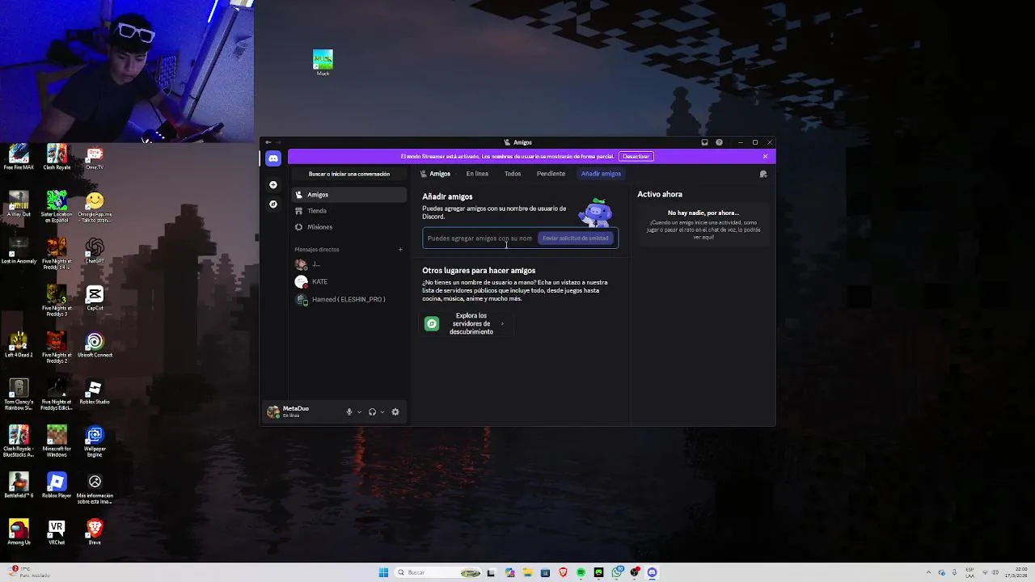Select Roblox Player desktop icon
Screen dimensions: 1035x582
point(57,485)
